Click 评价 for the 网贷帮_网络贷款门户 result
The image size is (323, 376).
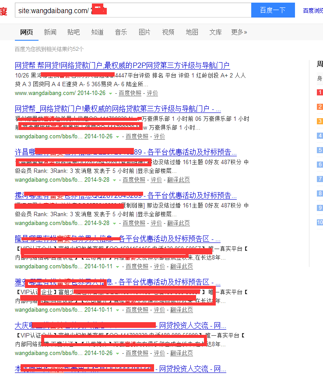[159, 137]
